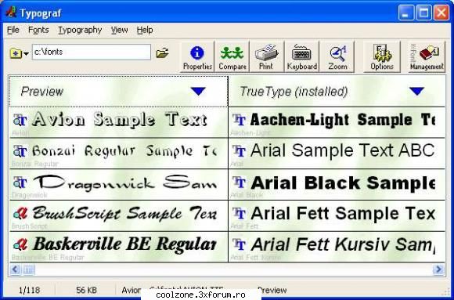Select the Avion Sample Text preview
This screenshot has height=300, width=454.
pyautogui.click(x=119, y=122)
